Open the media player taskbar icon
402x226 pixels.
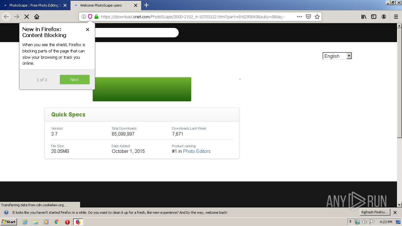pyautogui.click(x=46, y=222)
